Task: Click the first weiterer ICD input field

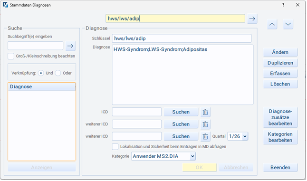Action: (137, 124)
